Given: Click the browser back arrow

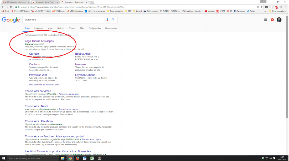Looking at the screenshot, I should coord(3,7).
